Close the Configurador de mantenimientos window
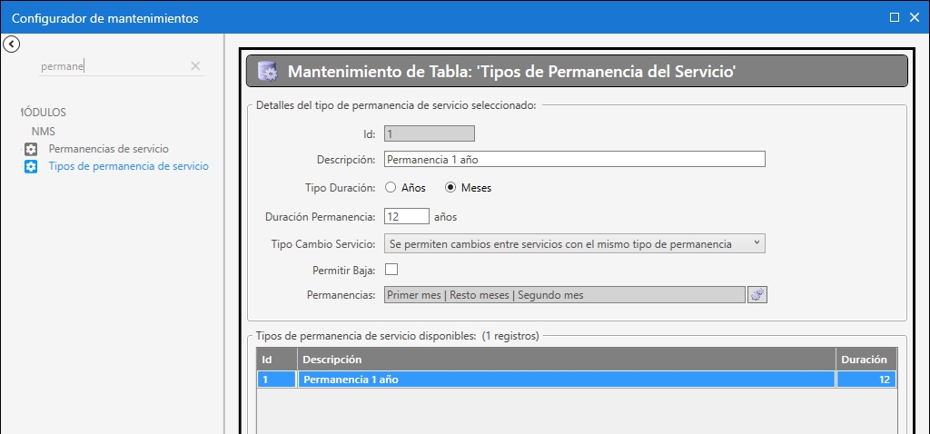 [x=914, y=18]
